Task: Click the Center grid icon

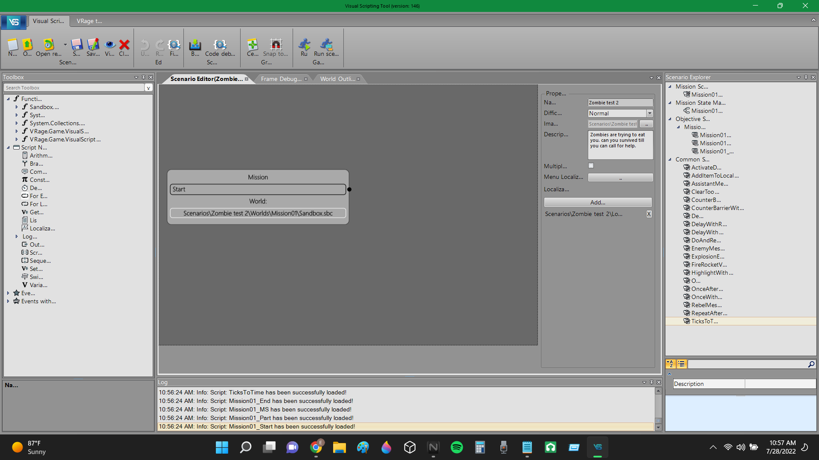Action: 253,45
